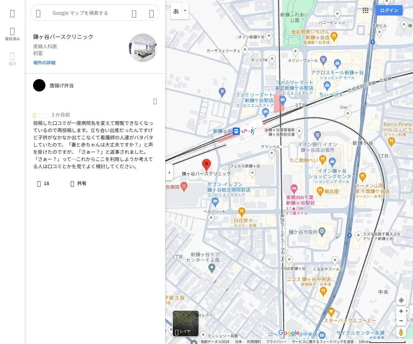This screenshot has height=344, width=413.
Task: Show your location with target icon
Action: tap(401, 300)
